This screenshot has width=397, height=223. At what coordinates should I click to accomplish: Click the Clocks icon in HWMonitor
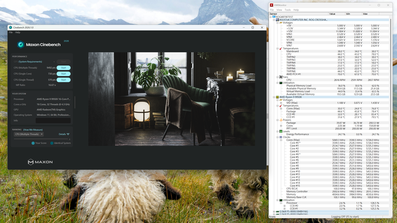pos(281,137)
